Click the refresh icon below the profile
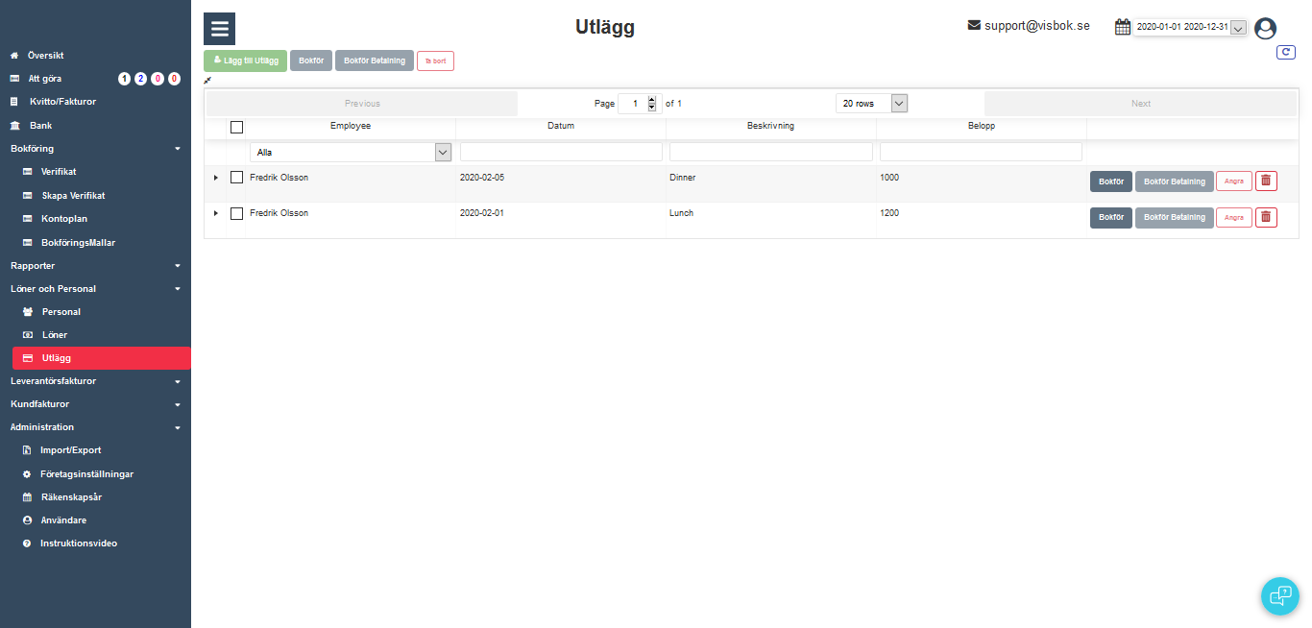Screen dimensions: 1312x628 click(1285, 53)
